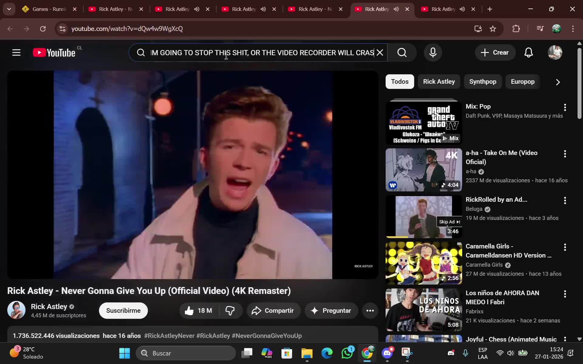Open the browser tab search dropdown
The width and height of the screenshot is (583, 364).
pos(9,9)
